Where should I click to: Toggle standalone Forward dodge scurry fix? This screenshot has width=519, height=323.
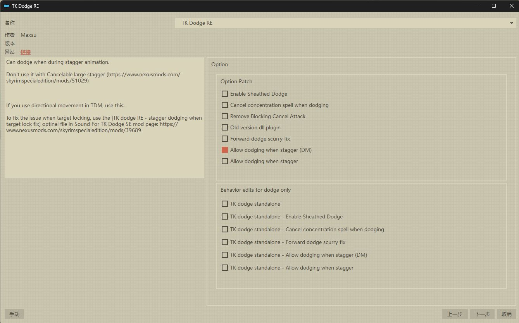[x=225, y=242]
